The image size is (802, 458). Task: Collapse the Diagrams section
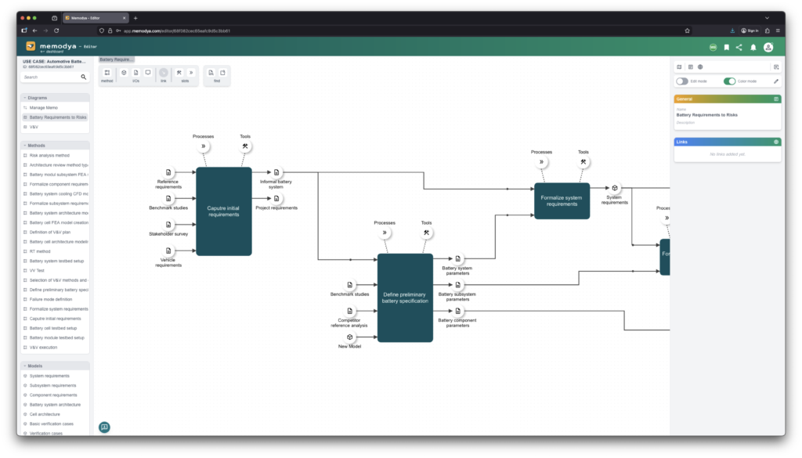pyautogui.click(x=24, y=98)
